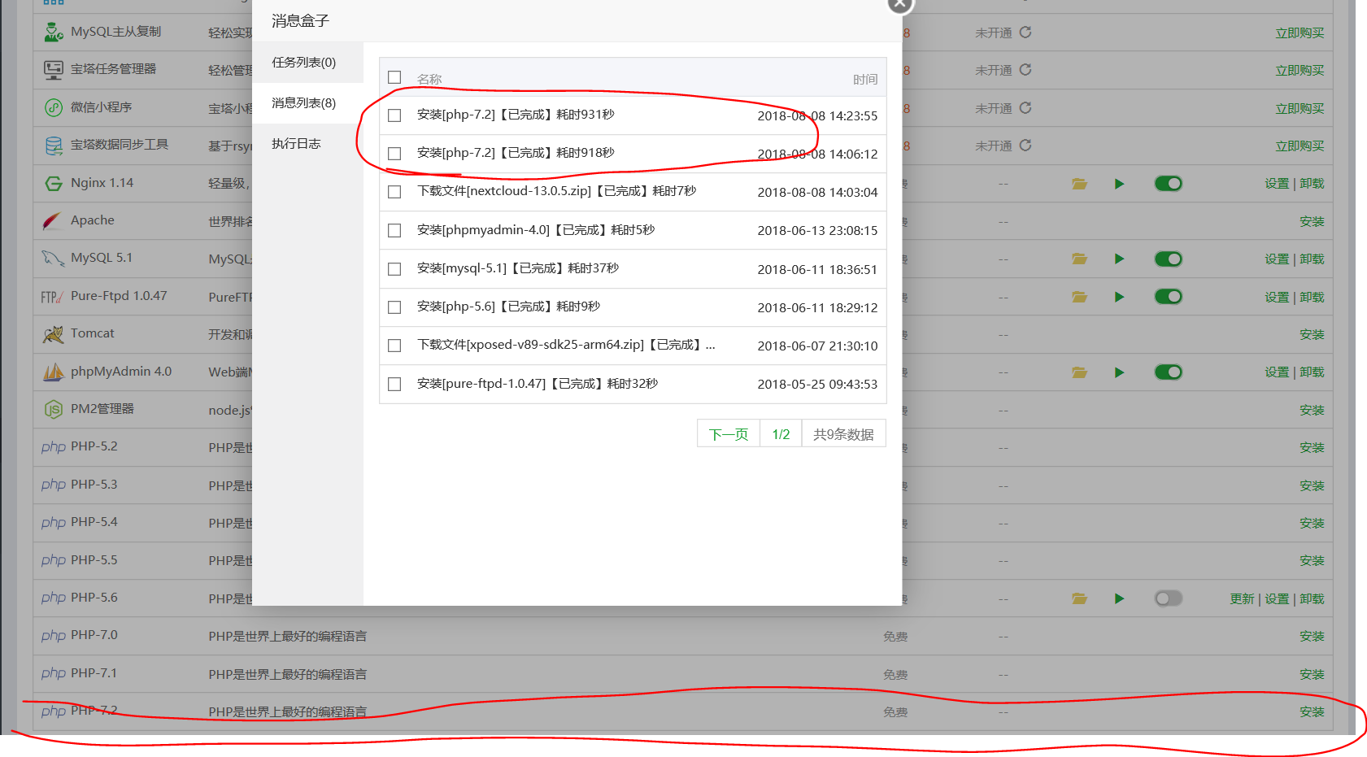Click the 消息盒子 dialog title
Screen dimensions: 1367x757
[x=300, y=21]
